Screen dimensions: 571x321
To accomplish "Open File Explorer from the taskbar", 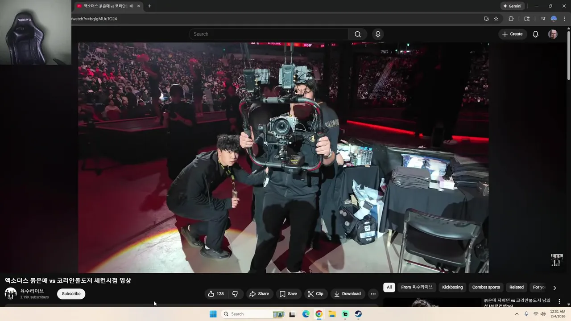I will tap(332, 314).
